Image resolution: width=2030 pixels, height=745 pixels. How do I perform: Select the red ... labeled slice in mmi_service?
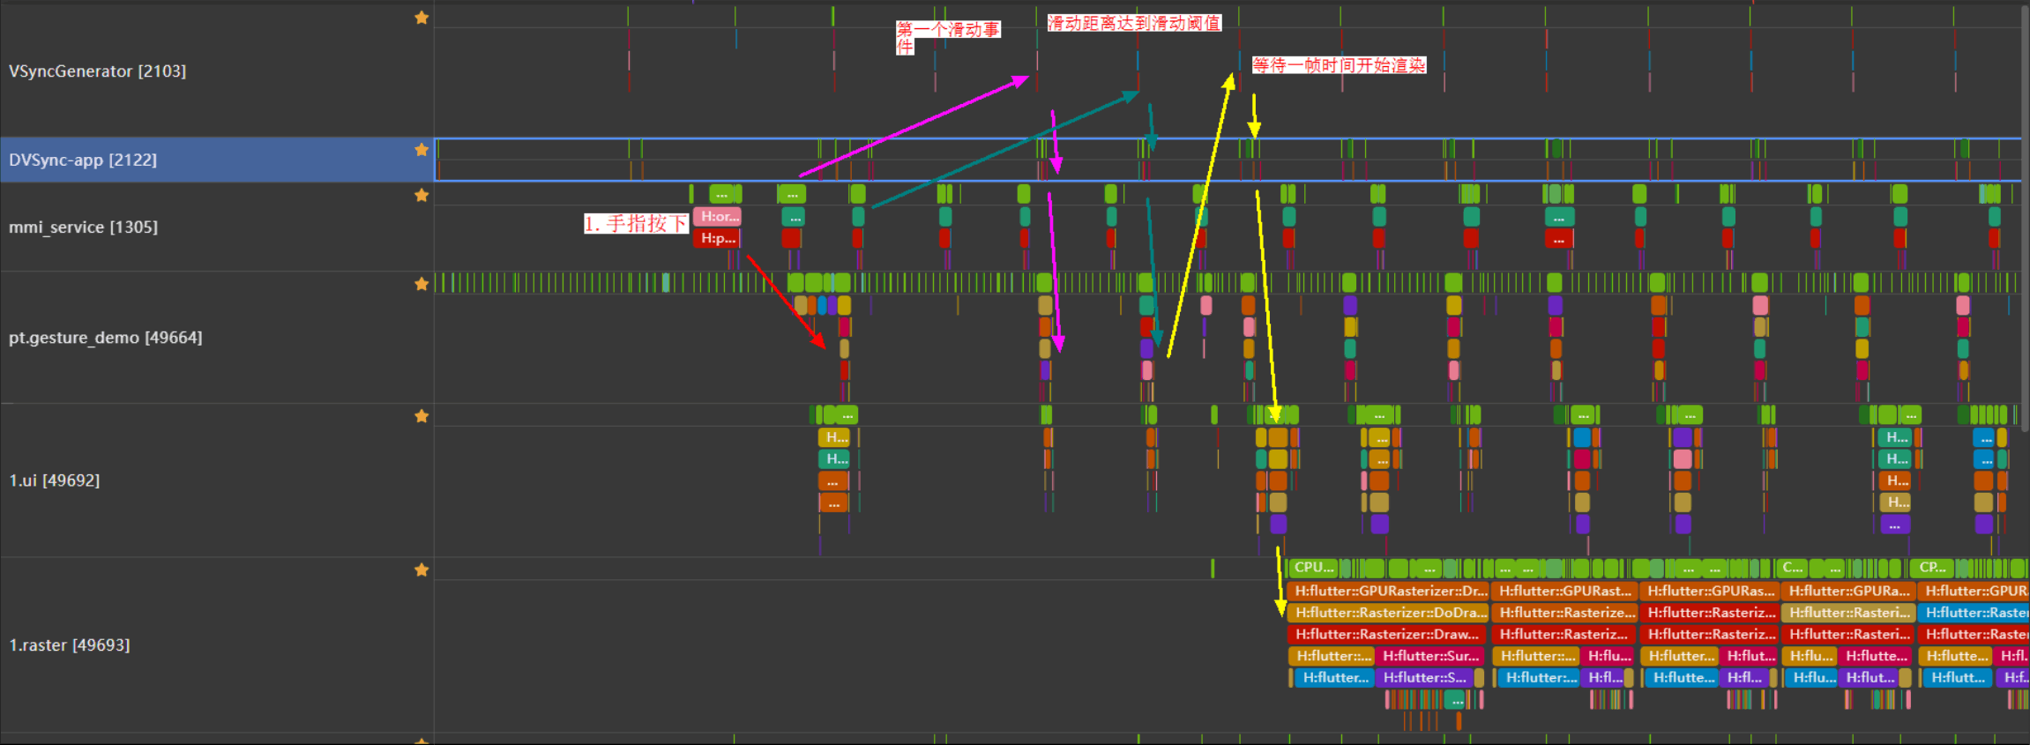[x=1558, y=238]
